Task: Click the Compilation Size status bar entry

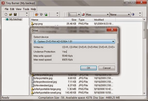Action: point(52,98)
